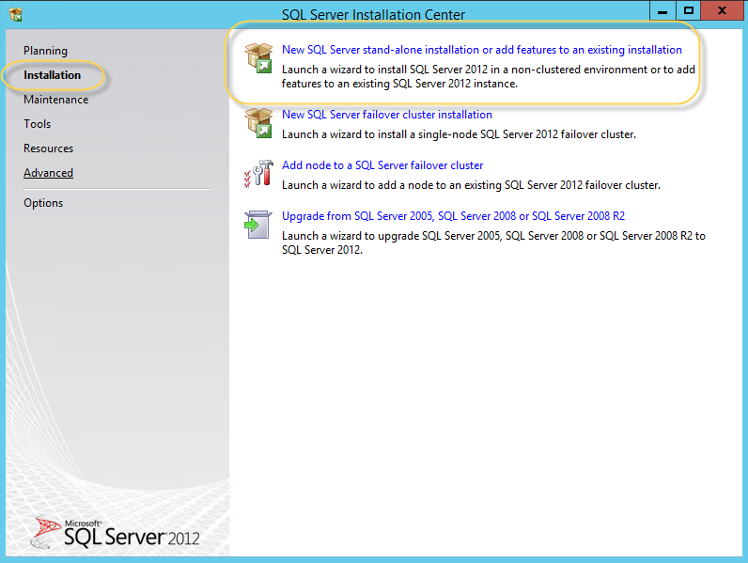Screen dimensions: 748x563
Task: Click the Microsoft SQL Server 2012 logo
Action: tap(117, 532)
